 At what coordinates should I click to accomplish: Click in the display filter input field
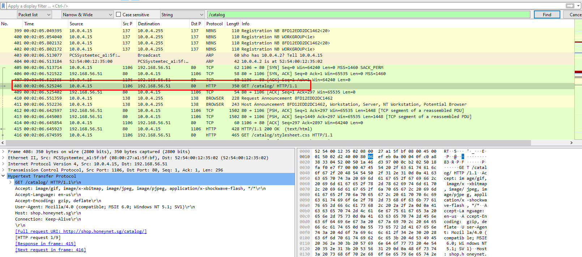[x=282, y=6]
